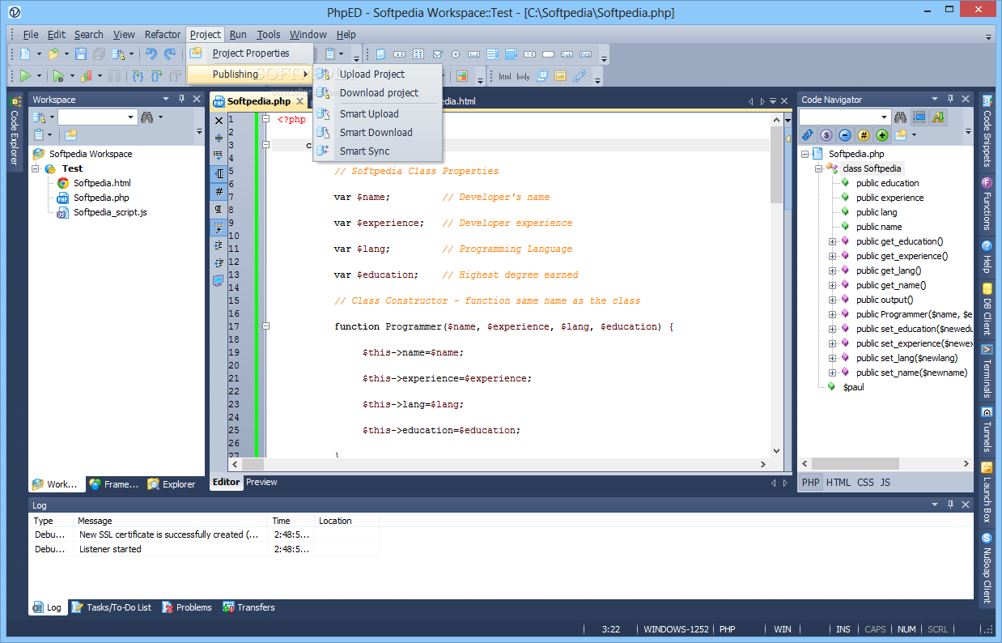Switch to the Preview tab below editor

pos(261,482)
